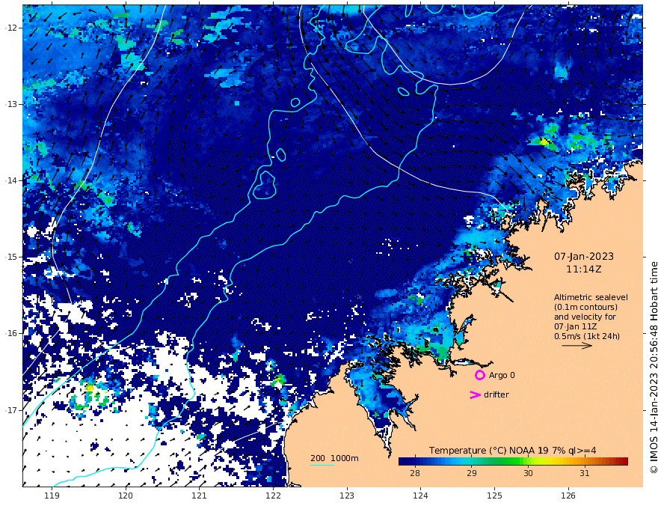This screenshot has height=509, width=658.
Task: Click the '0.5m/s (1kt 24h)' text
Action: tap(587, 336)
